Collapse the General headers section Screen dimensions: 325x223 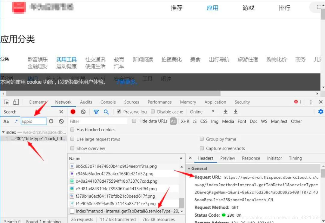point(189,169)
